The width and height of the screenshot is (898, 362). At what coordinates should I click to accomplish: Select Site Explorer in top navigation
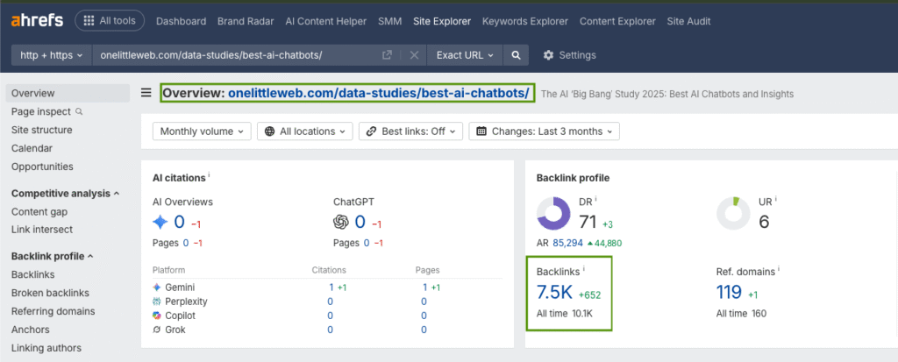[x=442, y=21]
